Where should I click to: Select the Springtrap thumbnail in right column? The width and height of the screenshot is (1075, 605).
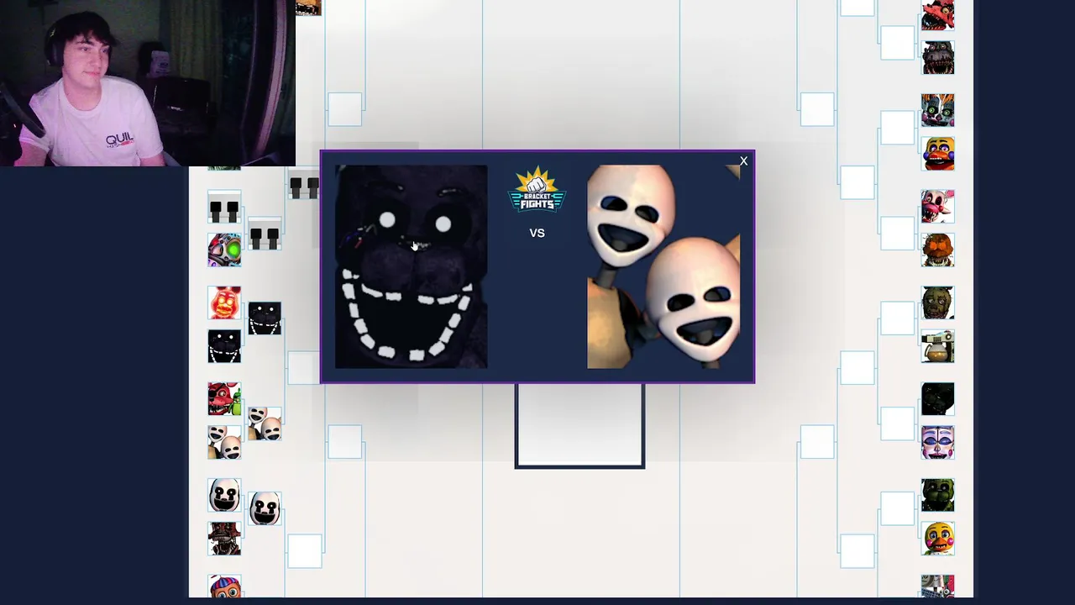pos(937,303)
